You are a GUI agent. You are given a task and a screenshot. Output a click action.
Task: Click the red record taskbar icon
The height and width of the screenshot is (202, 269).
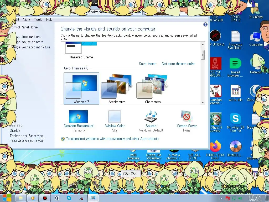click(45, 198)
